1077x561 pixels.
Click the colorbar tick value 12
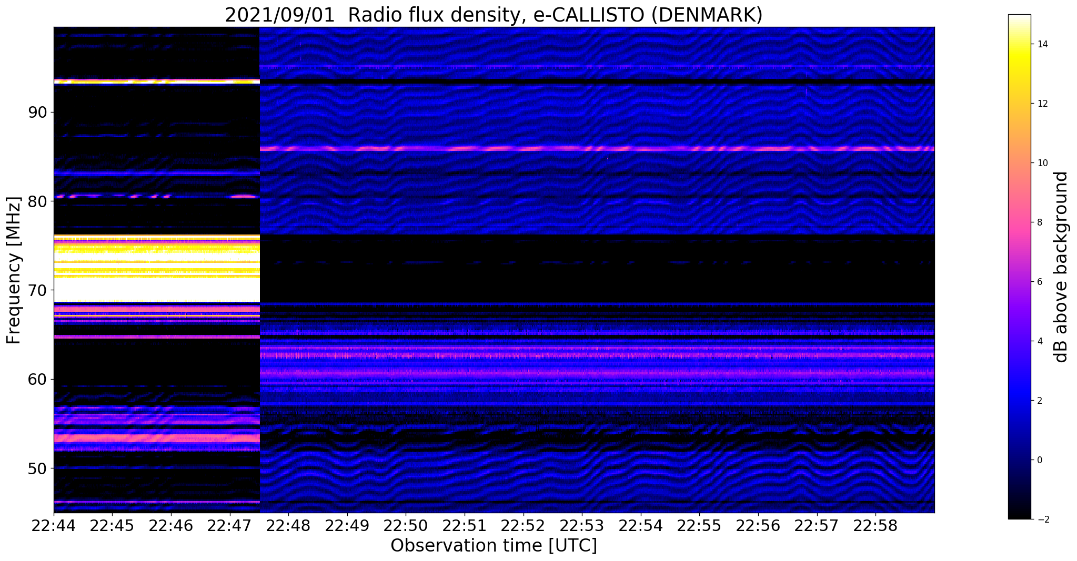[x=1042, y=104]
